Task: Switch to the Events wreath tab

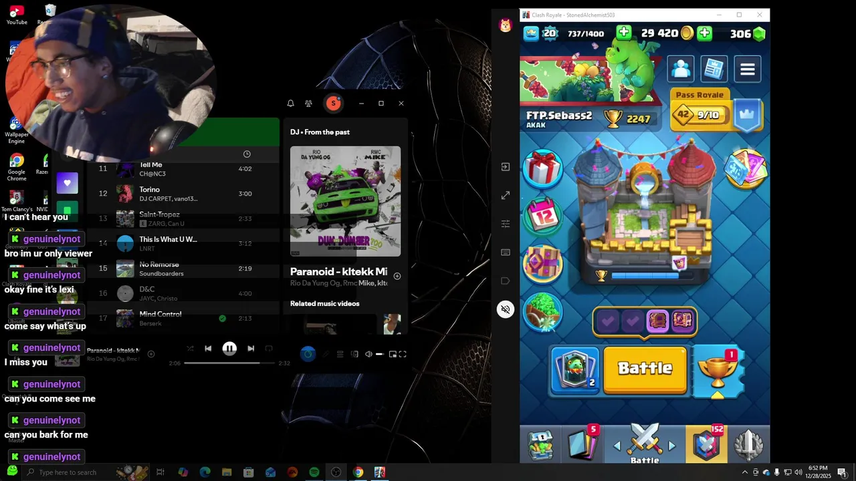Action: [748, 445]
